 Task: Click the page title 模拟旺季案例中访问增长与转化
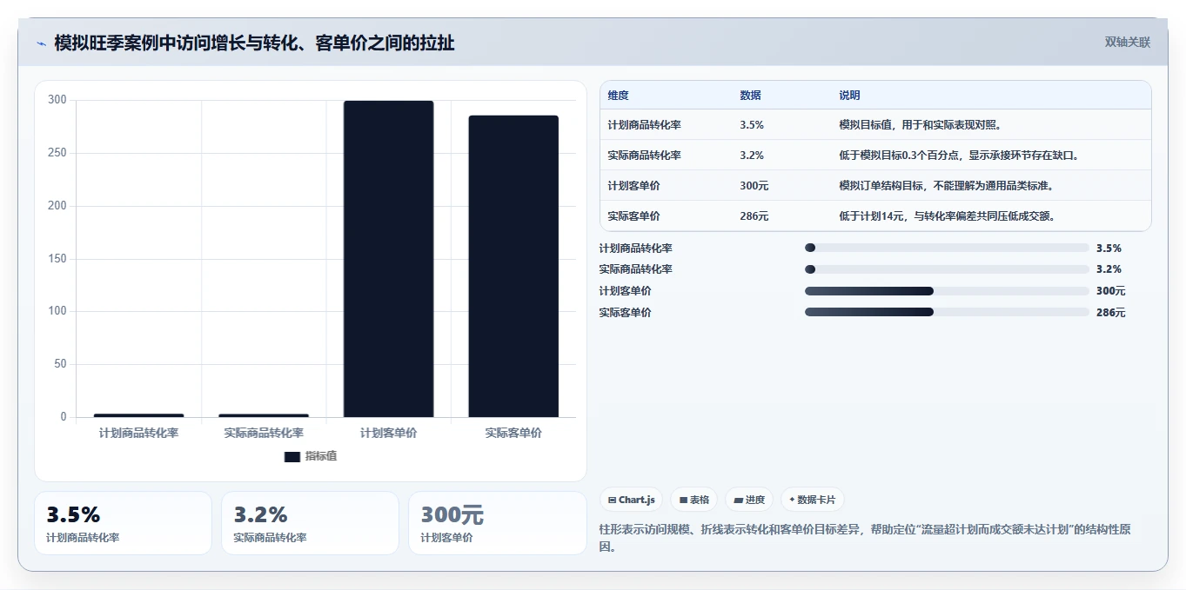pyautogui.click(x=254, y=43)
